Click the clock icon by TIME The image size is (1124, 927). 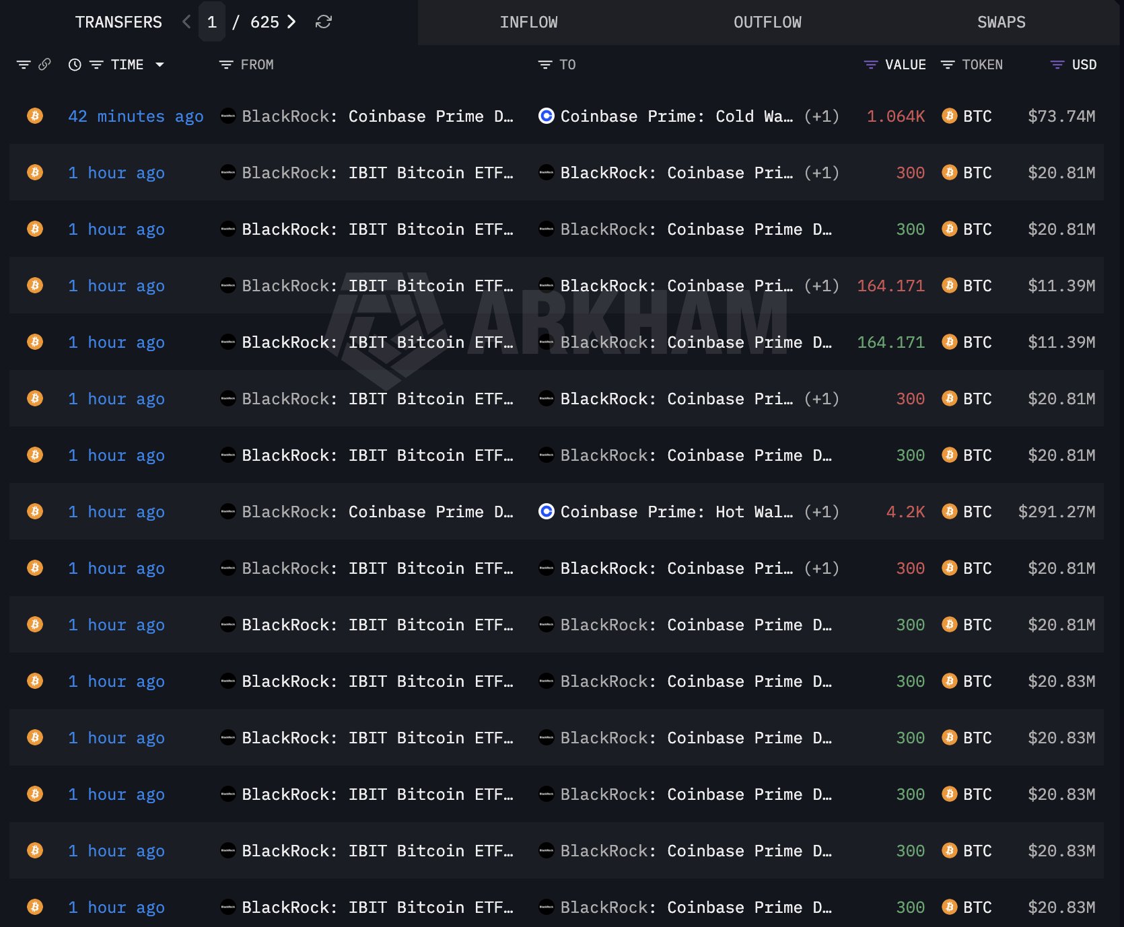point(75,65)
